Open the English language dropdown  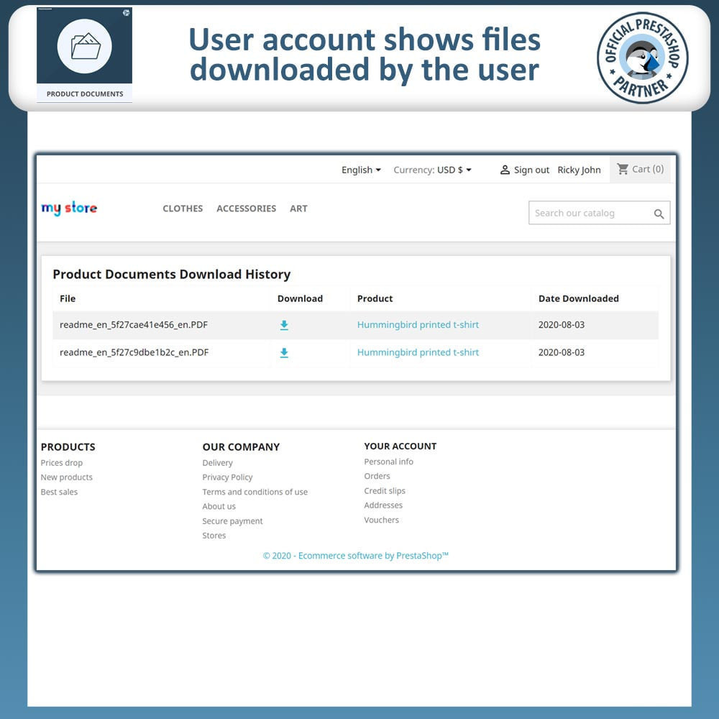(360, 170)
